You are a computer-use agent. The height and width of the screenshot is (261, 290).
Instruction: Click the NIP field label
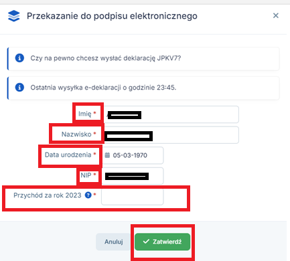pos(86,175)
